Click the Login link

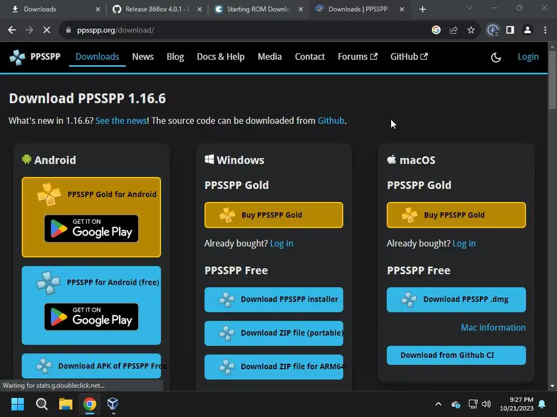[528, 56]
